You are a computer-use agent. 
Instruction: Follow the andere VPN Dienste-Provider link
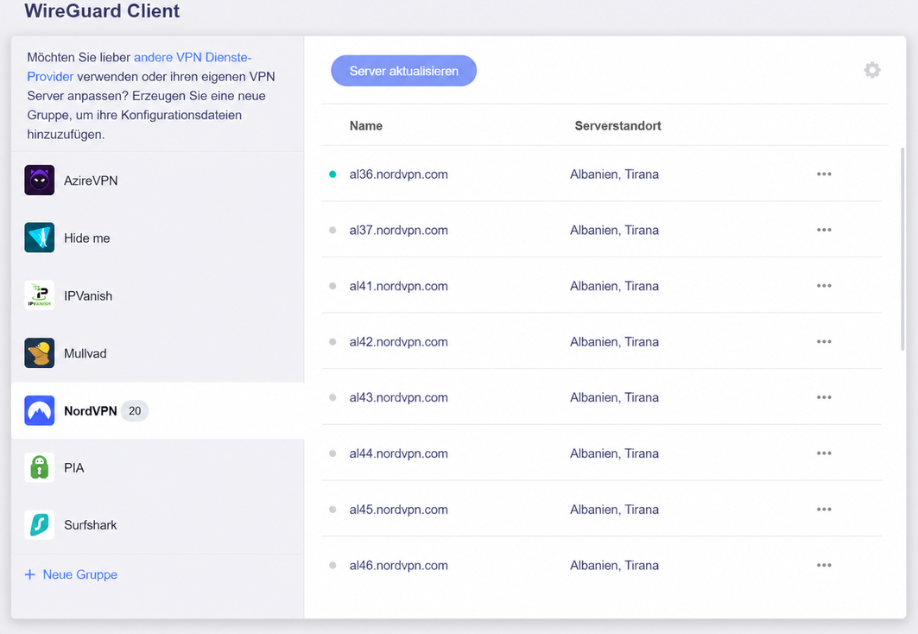click(139, 67)
